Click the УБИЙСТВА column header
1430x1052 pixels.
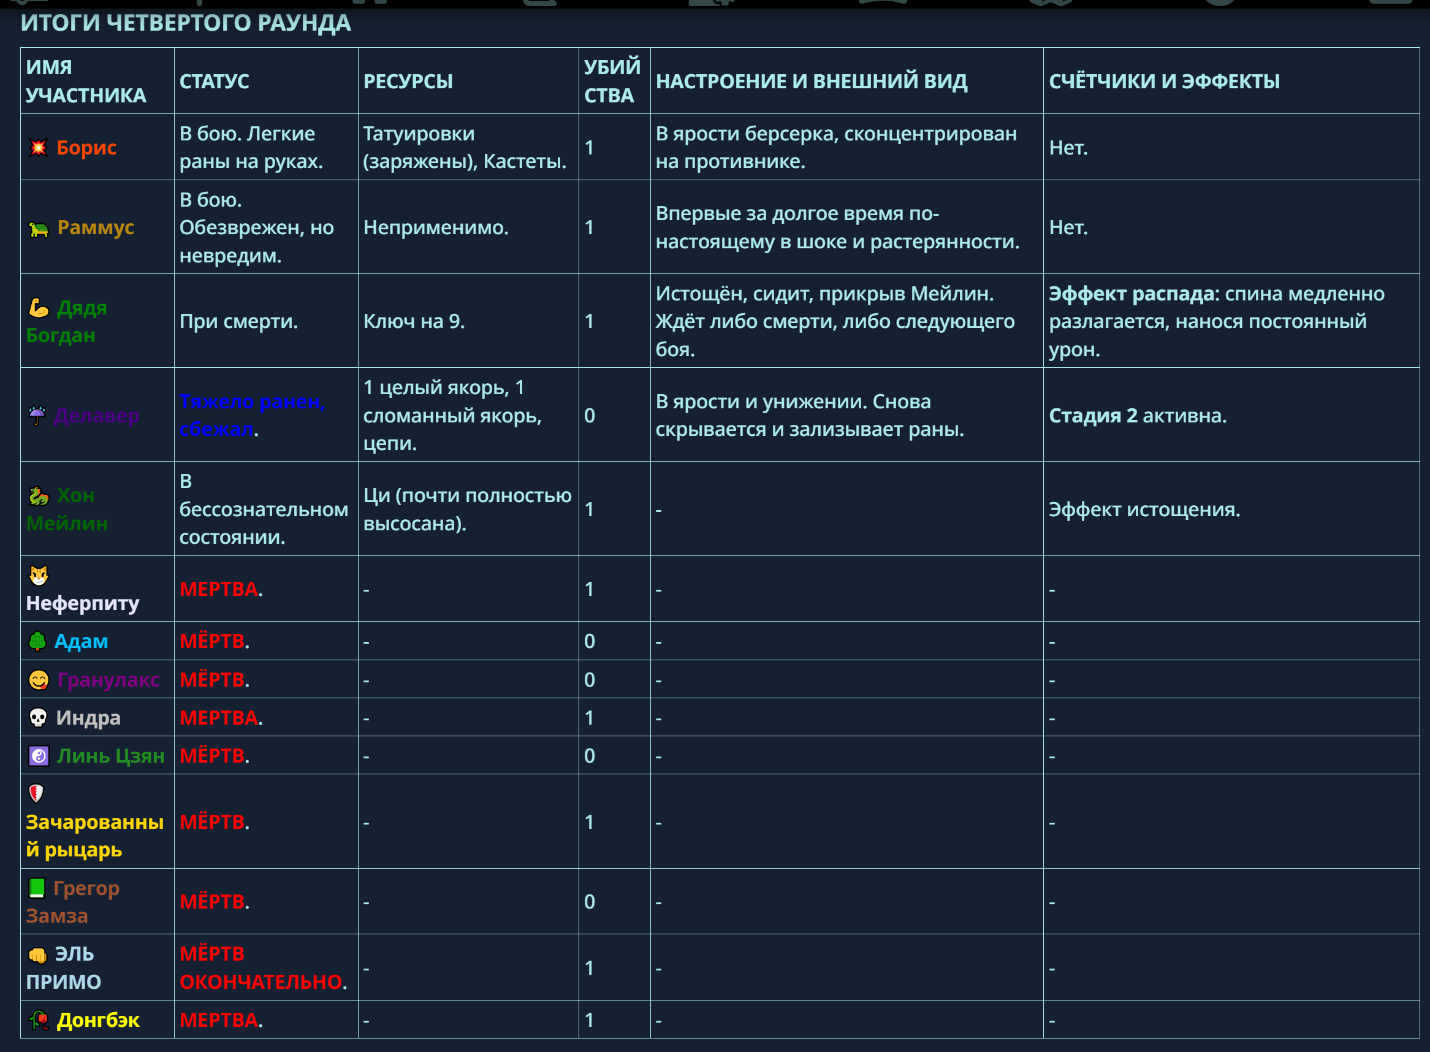click(x=612, y=81)
